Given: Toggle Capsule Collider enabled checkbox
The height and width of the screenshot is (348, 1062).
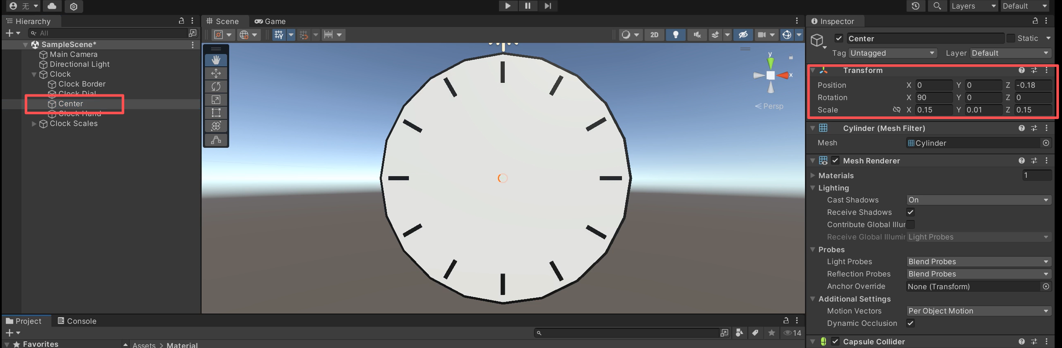Looking at the screenshot, I should point(835,342).
